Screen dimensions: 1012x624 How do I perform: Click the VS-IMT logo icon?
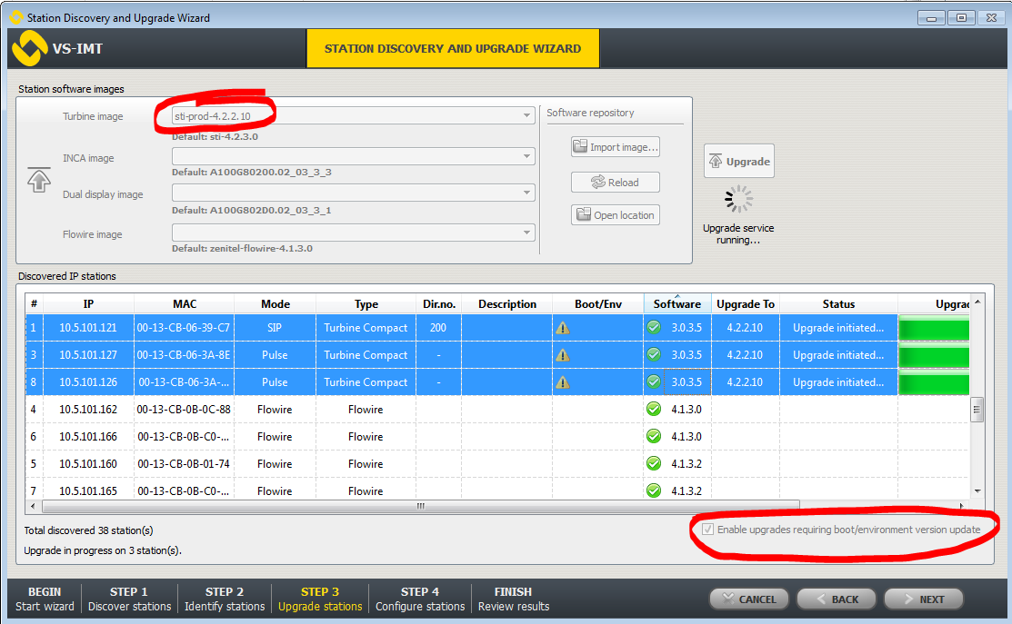tap(29, 48)
